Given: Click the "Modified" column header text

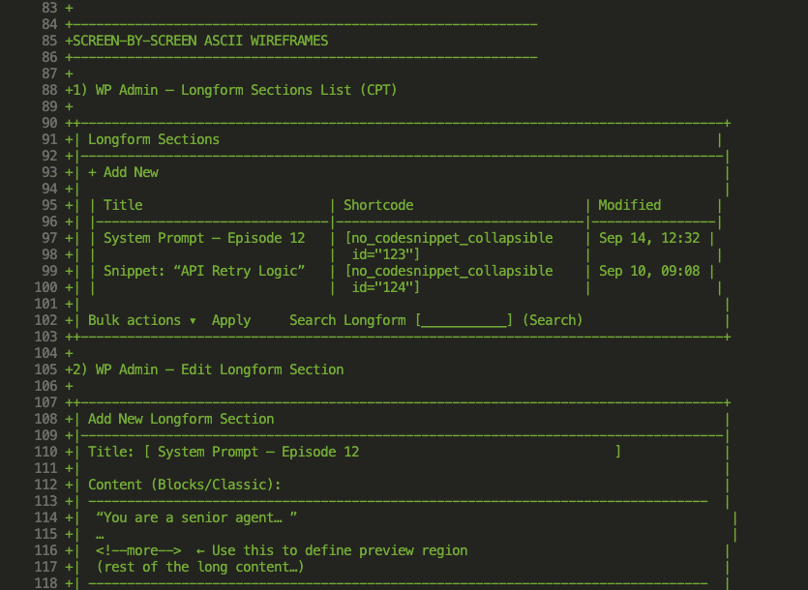Looking at the screenshot, I should coord(629,205).
